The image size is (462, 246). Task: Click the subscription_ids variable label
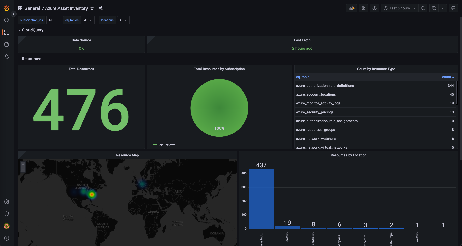click(x=32, y=20)
